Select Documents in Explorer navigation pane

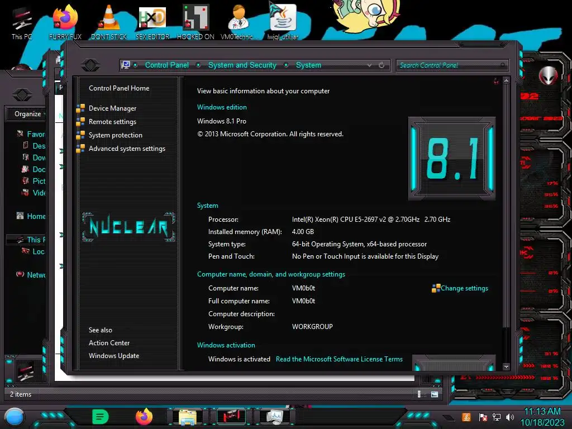pyautogui.click(x=34, y=169)
